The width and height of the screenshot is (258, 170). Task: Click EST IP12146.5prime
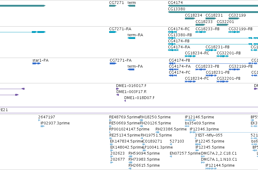(x=190, y=120)
